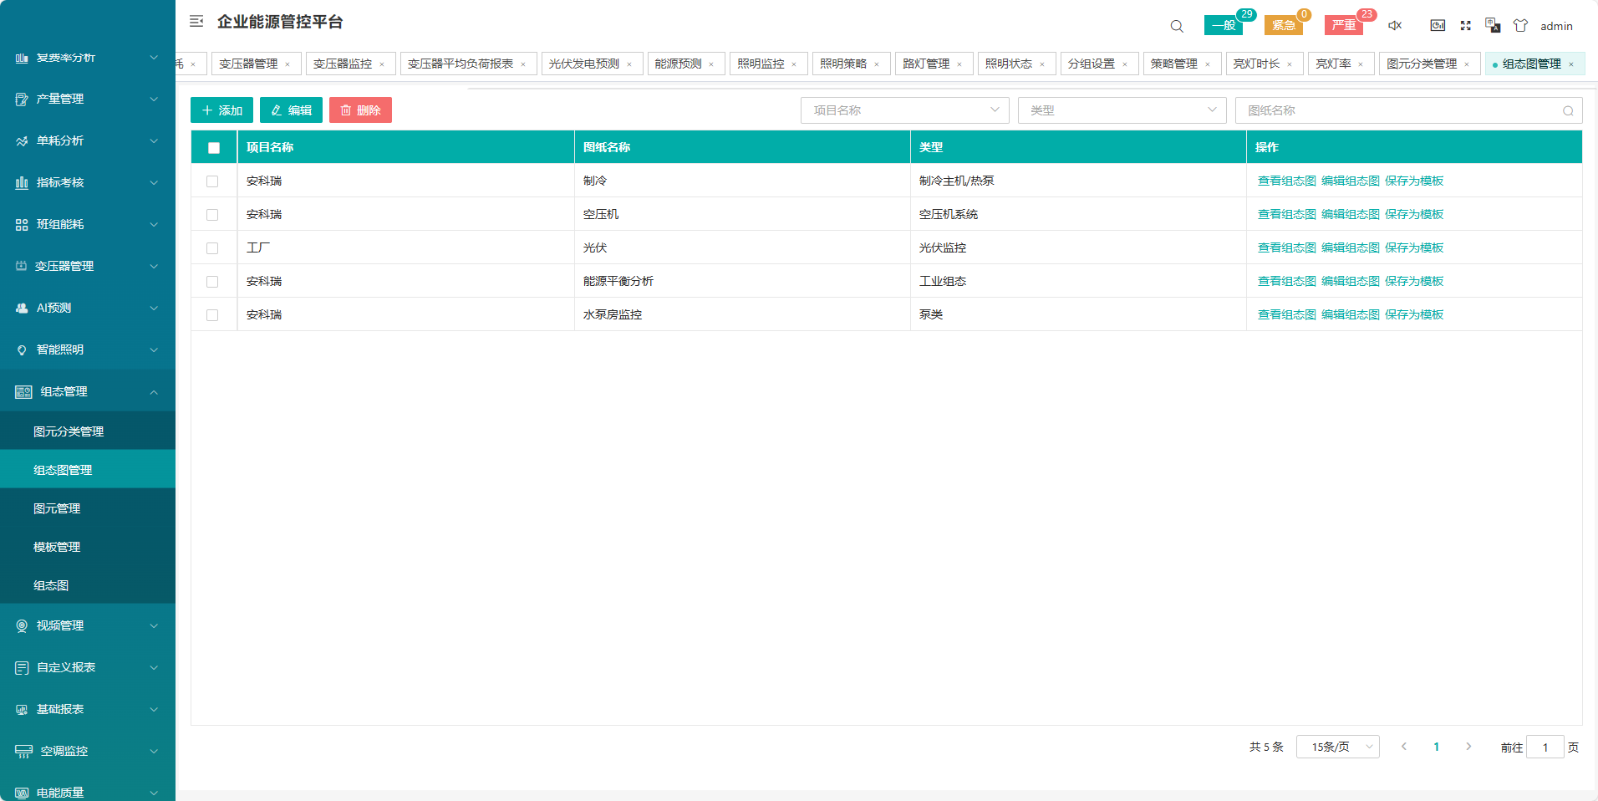Click the 图纸名称 search input field

pos(1400,110)
